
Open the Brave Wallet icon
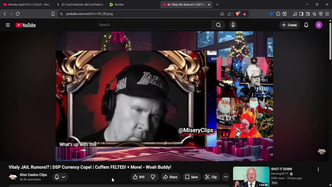308,14
